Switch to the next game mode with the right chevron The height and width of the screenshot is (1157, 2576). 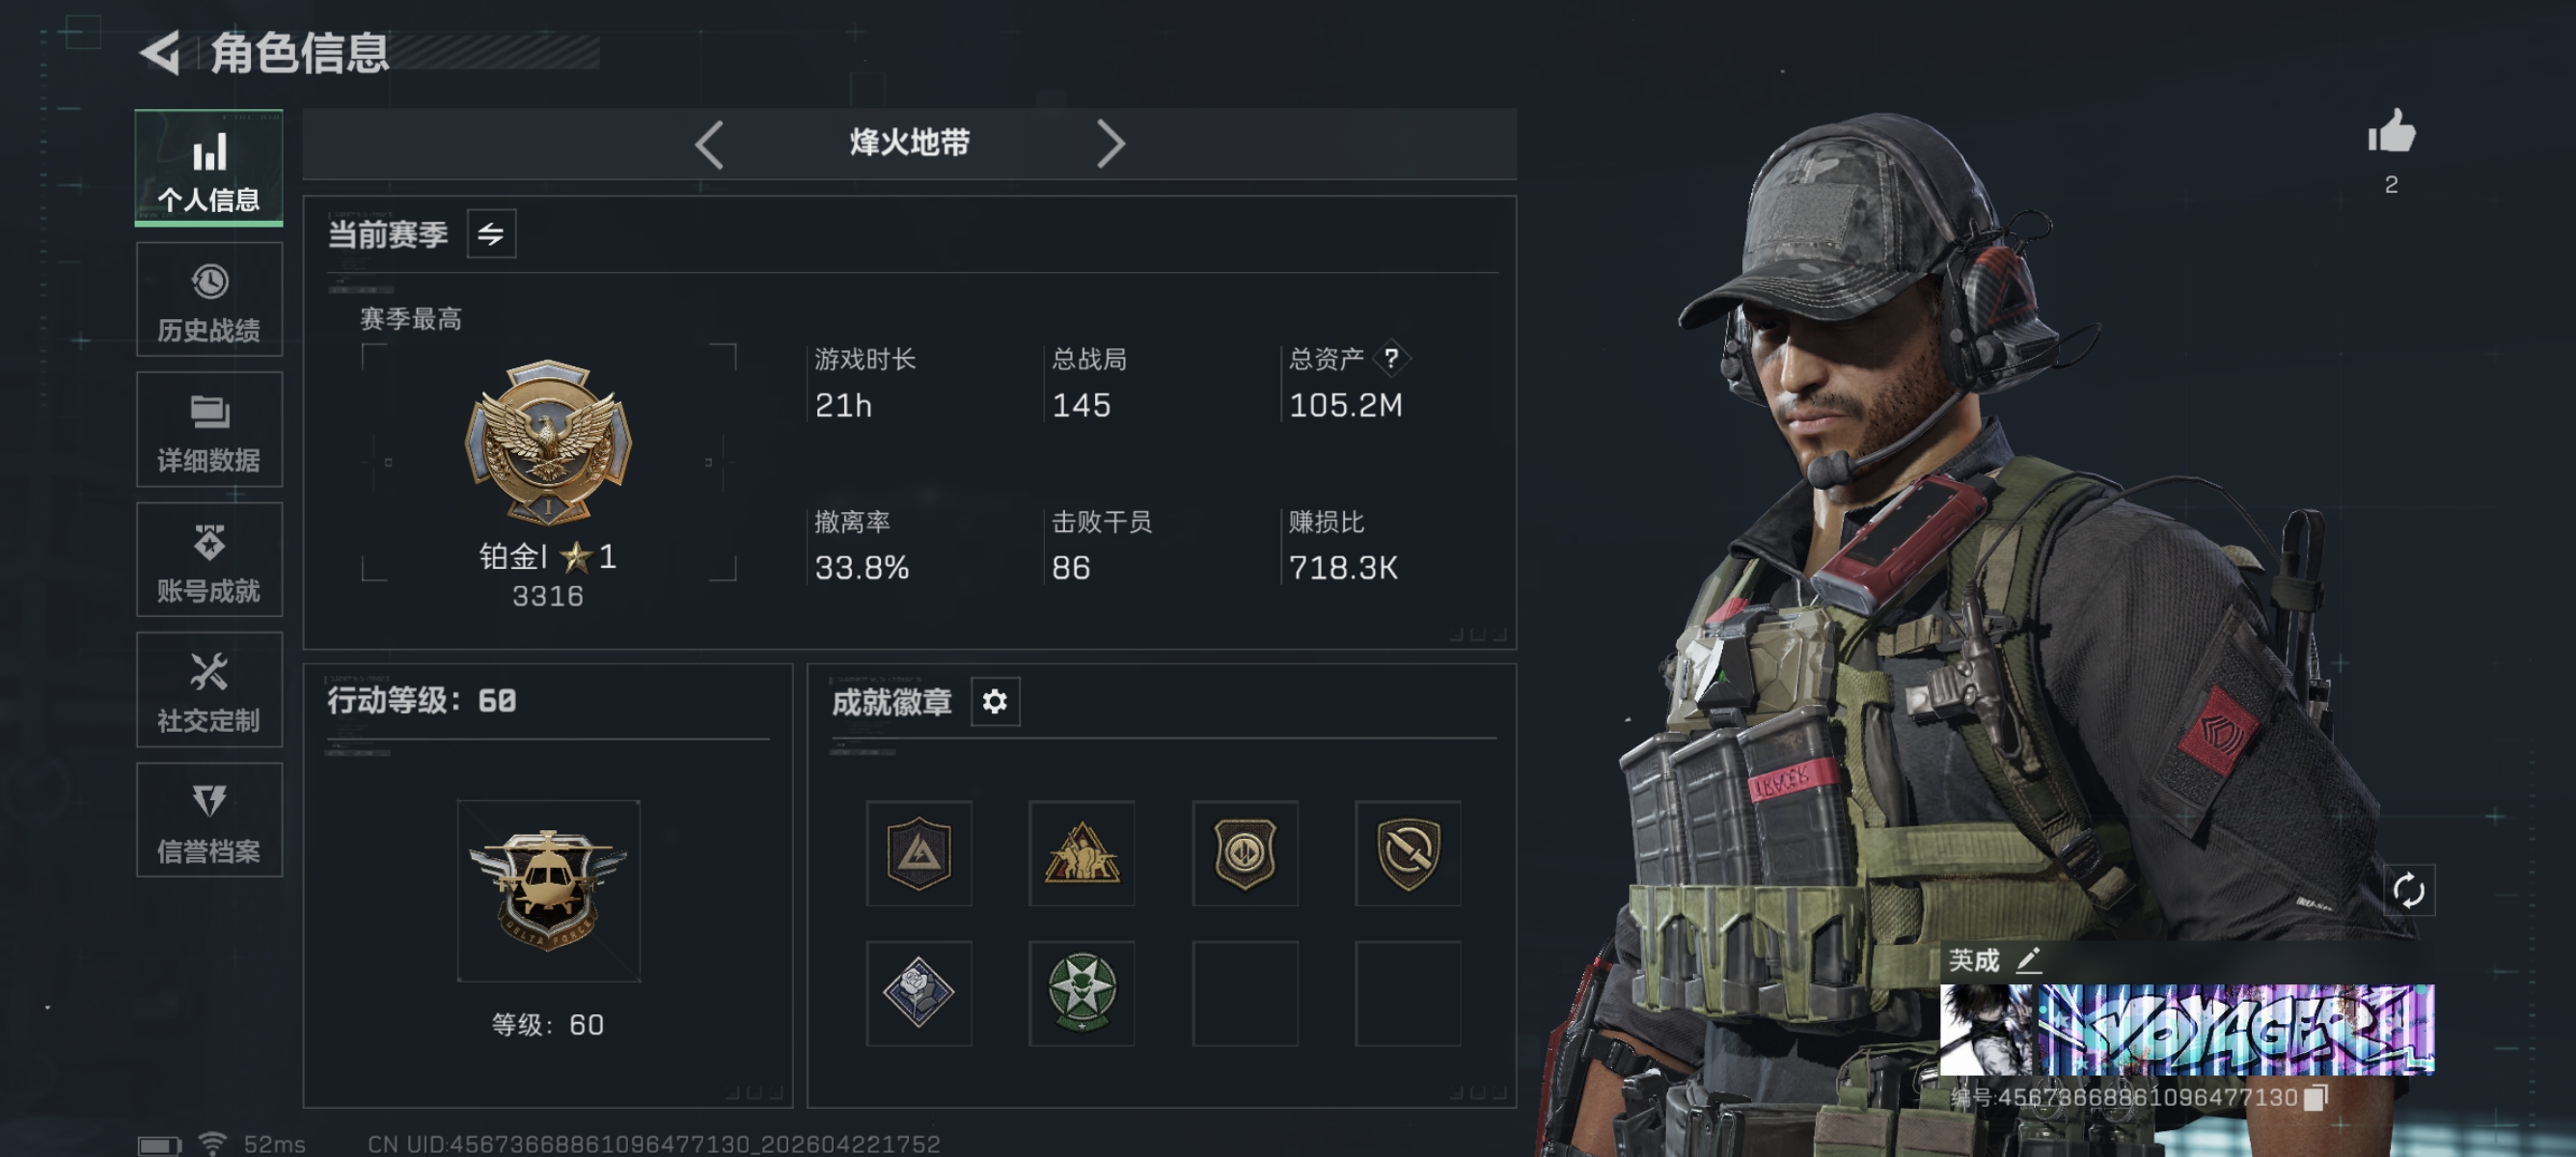coord(1110,144)
